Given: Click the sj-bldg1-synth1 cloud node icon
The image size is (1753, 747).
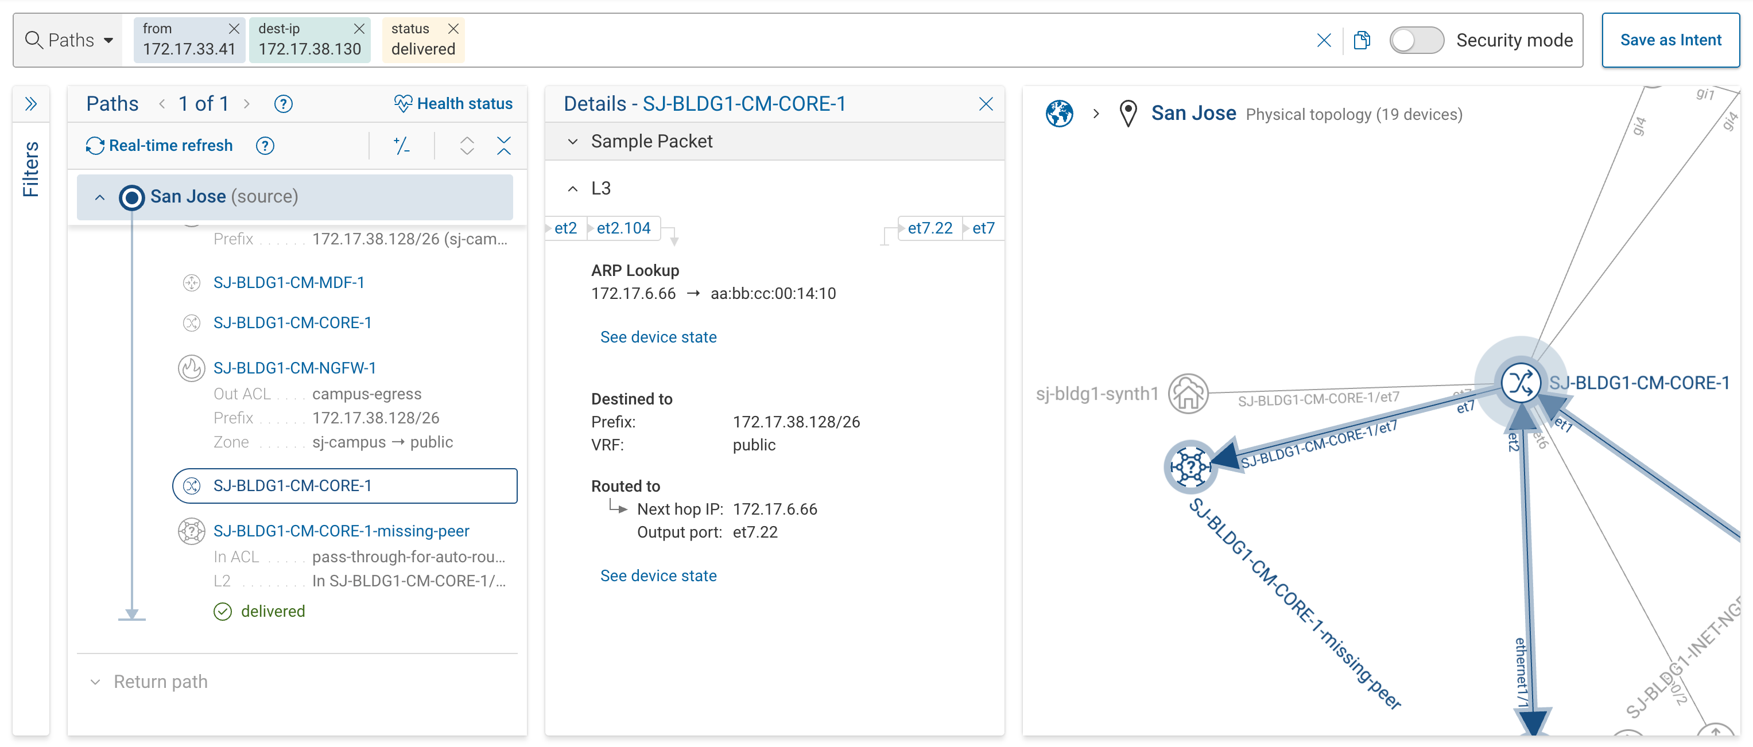Looking at the screenshot, I should click(1188, 393).
